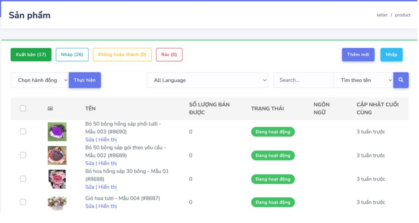Screen dimensions: 419x223
Task: Click the image column header icon
Action: tap(50, 108)
